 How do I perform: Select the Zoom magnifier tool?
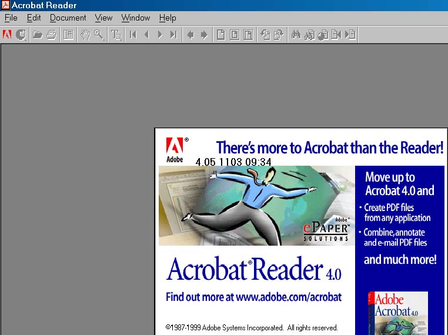pyautogui.click(x=99, y=35)
